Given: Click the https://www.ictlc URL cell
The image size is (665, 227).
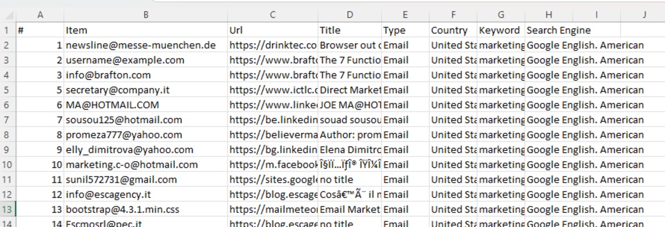Looking at the screenshot, I should 273,90.
